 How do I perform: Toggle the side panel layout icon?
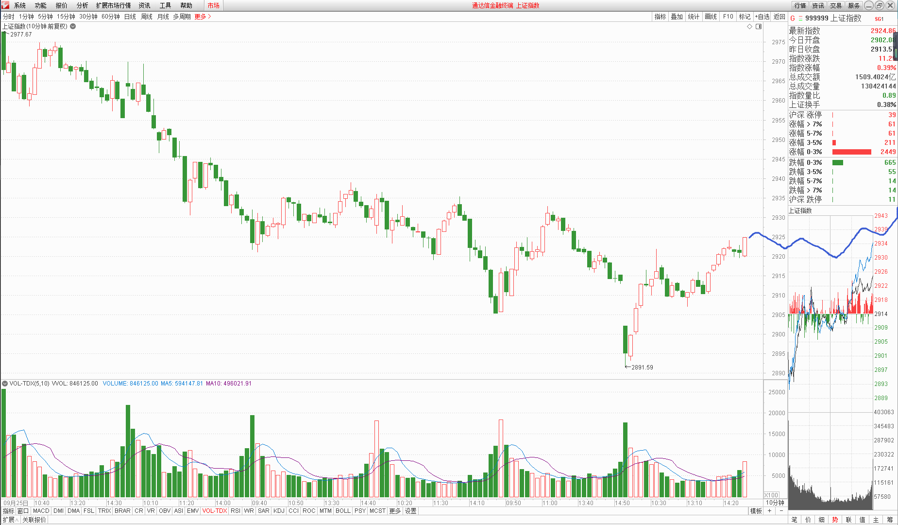click(759, 26)
